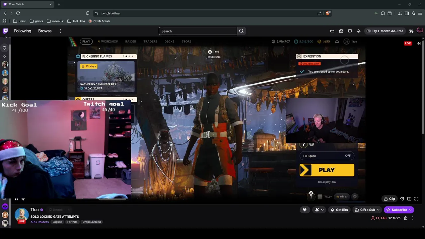This screenshot has width=425, height=239.
Task: Open the notifications inbox icon
Action: [x=341, y=31]
